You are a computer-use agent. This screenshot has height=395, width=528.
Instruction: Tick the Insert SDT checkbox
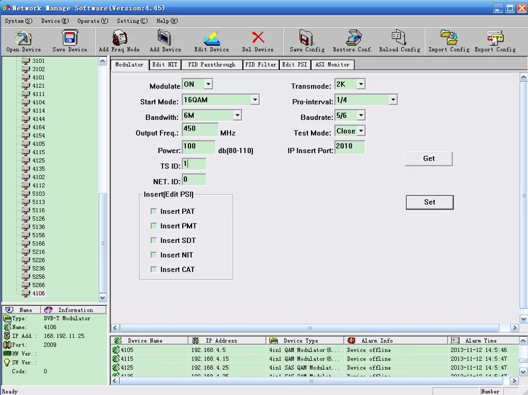click(154, 240)
